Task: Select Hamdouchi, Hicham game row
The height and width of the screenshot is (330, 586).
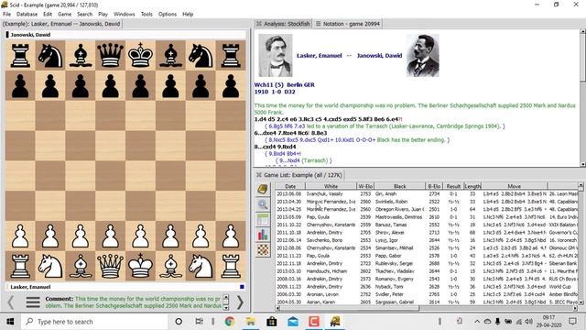Action: coord(427,271)
